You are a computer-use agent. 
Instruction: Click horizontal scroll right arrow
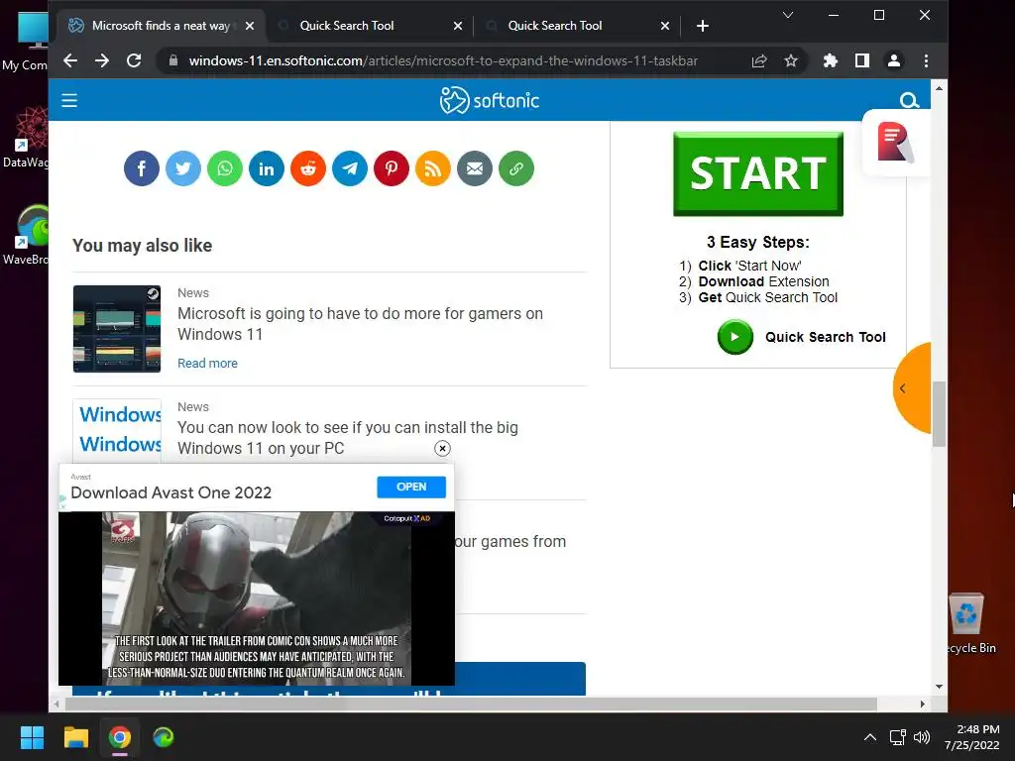click(x=923, y=705)
